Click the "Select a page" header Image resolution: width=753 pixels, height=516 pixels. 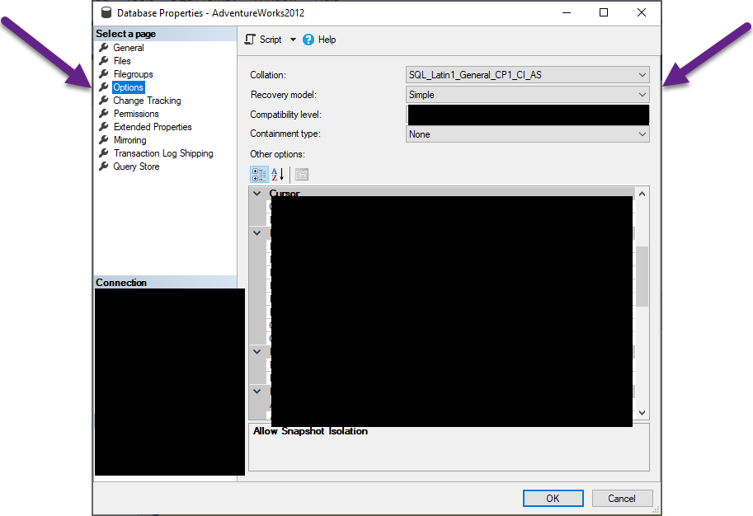click(126, 34)
